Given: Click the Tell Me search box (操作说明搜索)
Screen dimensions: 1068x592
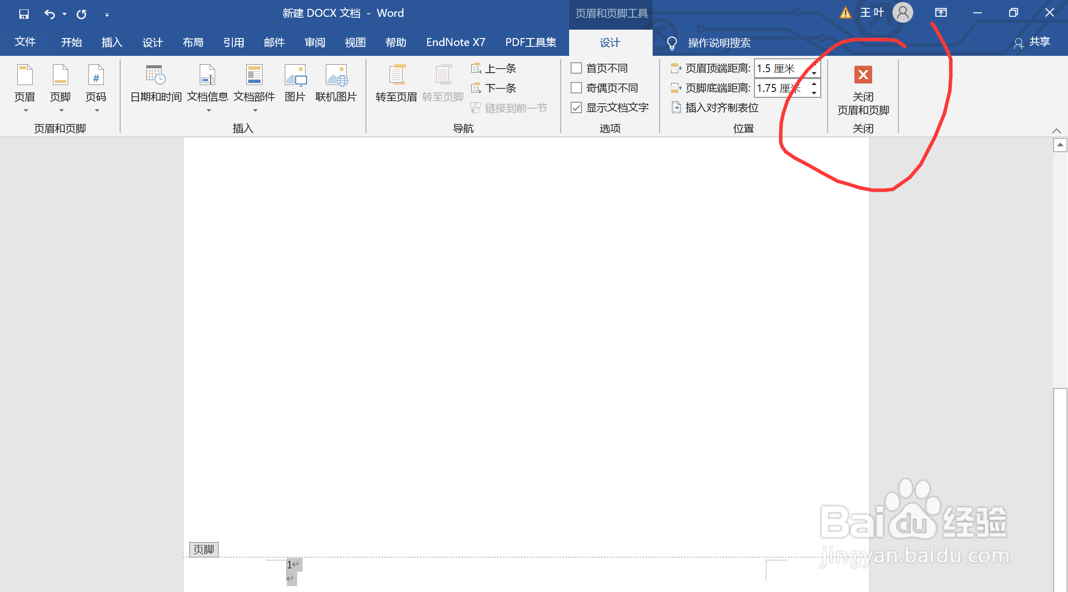Looking at the screenshot, I should click(719, 43).
